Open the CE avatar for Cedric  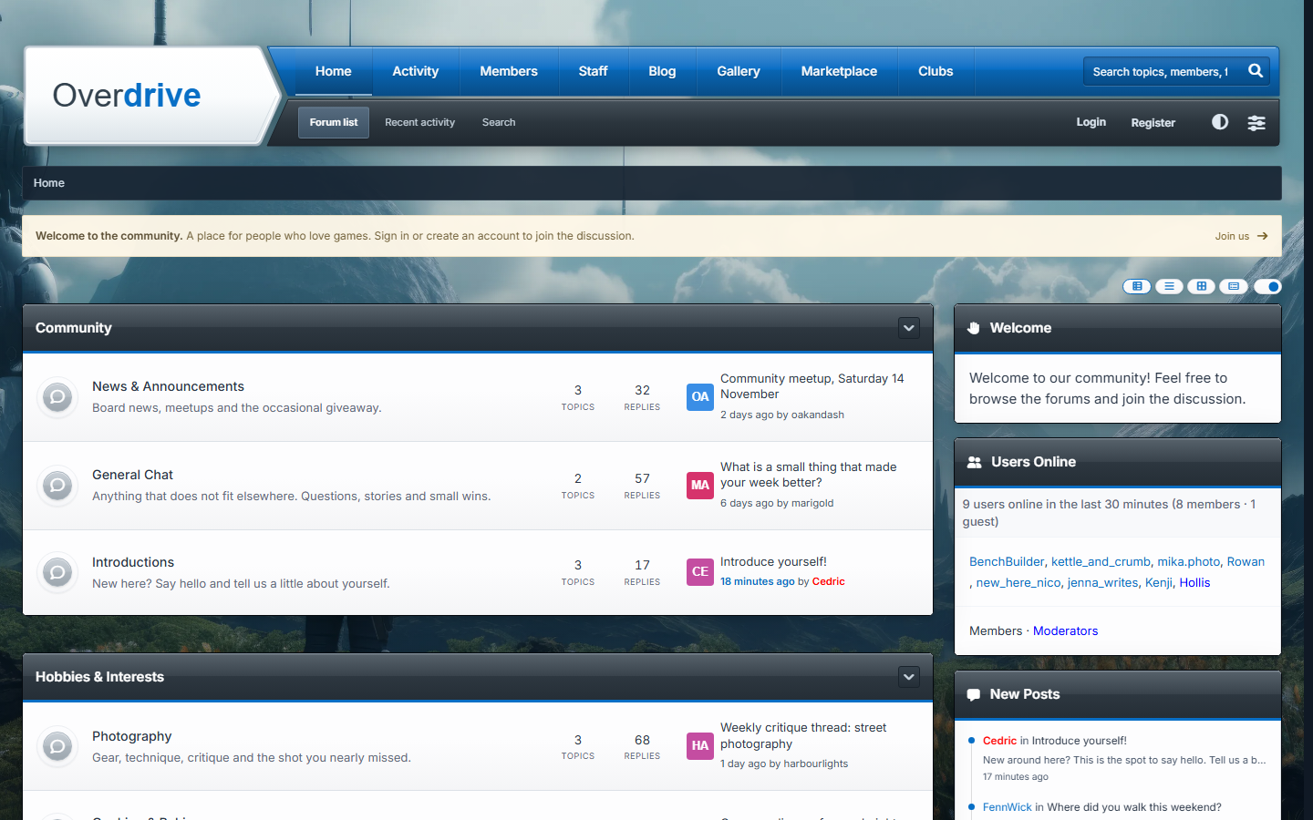click(700, 572)
